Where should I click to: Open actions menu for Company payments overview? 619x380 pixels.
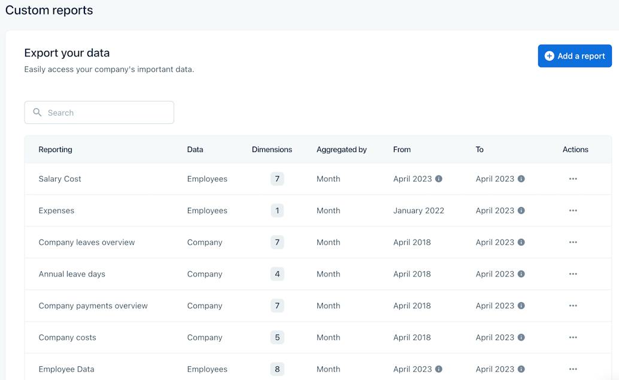[573, 305]
